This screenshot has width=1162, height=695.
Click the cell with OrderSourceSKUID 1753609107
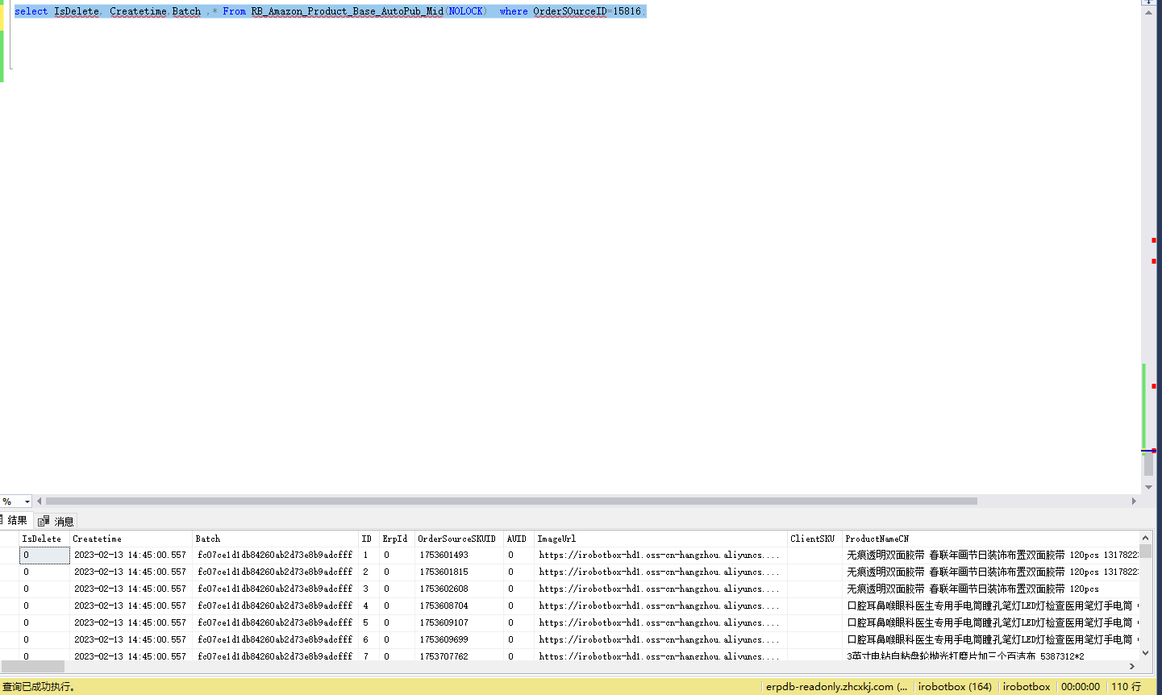(x=460, y=623)
